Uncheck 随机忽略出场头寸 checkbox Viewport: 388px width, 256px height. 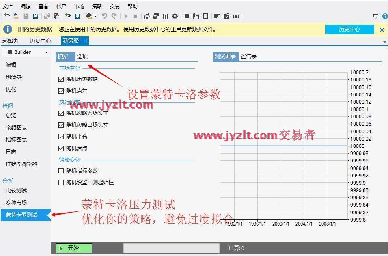pos(61,125)
